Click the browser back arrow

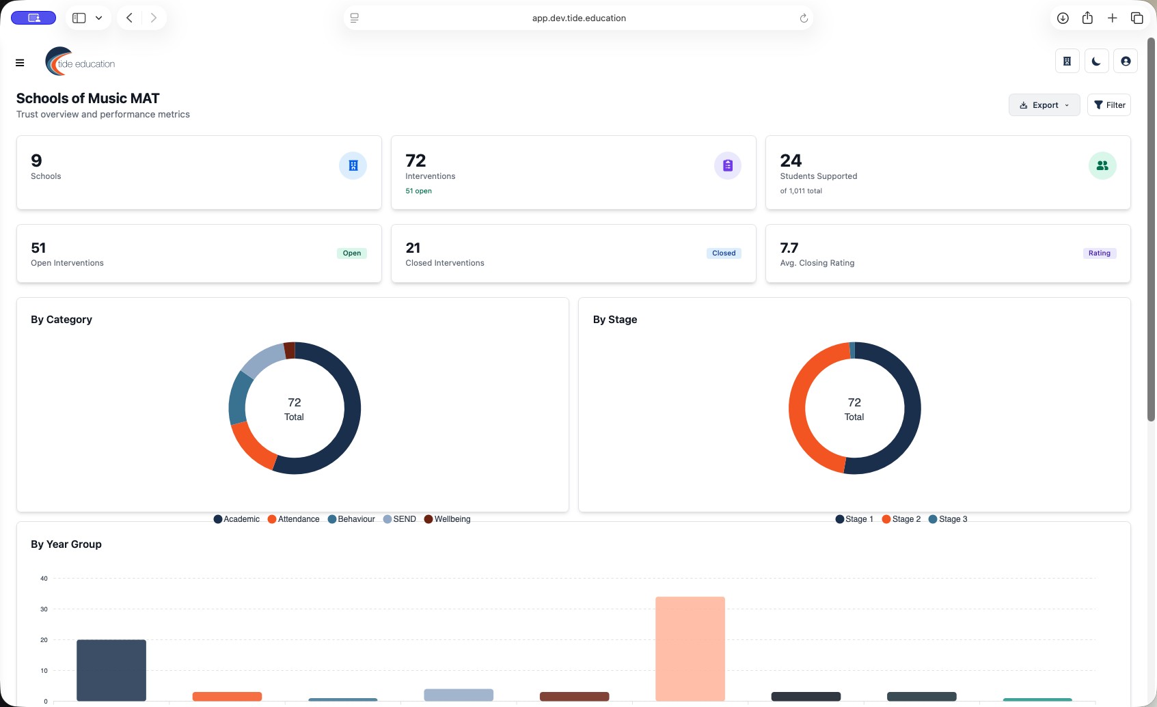129,18
